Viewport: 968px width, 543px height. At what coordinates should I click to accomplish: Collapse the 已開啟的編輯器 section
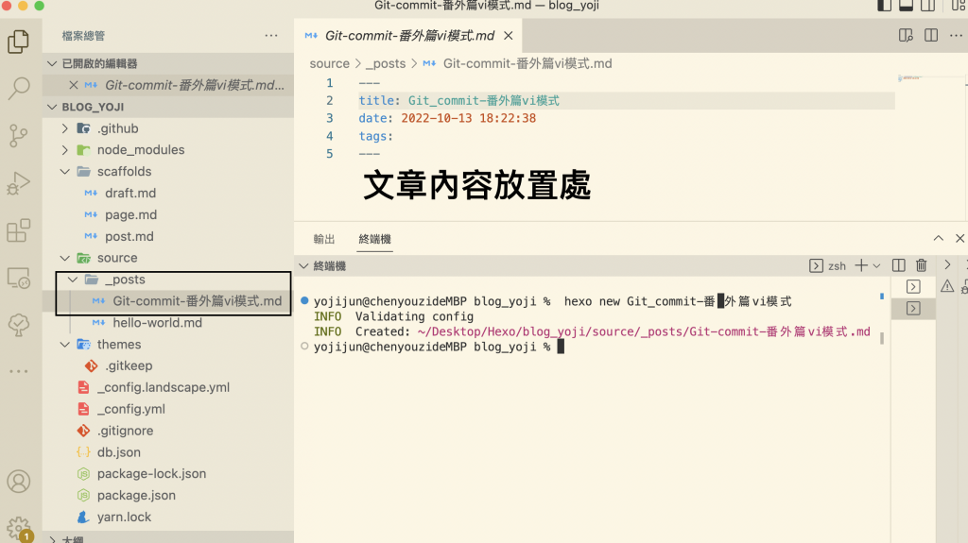(x=52, y=63)
